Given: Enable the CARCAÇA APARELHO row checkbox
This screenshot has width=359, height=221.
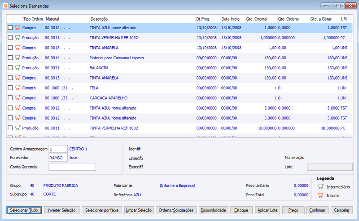Looking at the screenshot, I should point(10,97).
